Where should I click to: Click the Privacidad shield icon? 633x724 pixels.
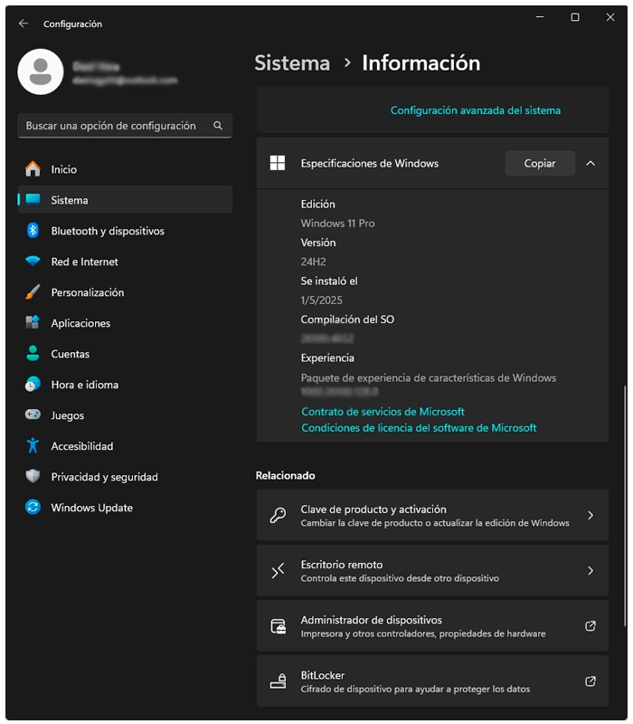(x=33, y=476)
